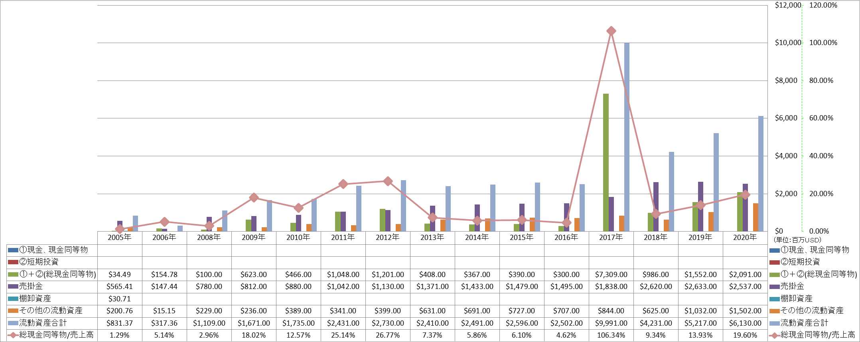Select the $1,671.00 cell for 2009年
Viewport: 860px width, 342px height.
254,323
